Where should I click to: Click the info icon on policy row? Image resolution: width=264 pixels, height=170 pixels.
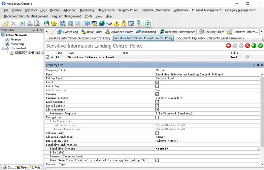coord(247,57)
